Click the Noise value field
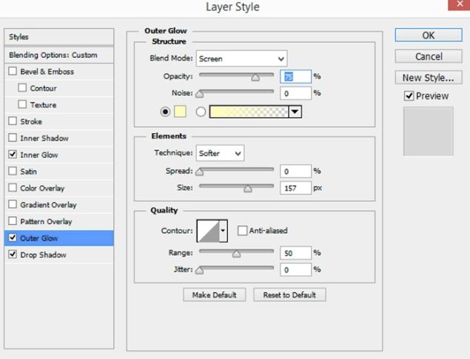Screen dimensions: 470x359 coord(295,93)
